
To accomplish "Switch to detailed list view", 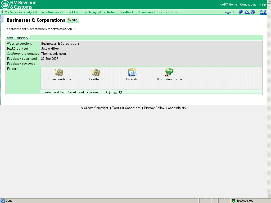I will coord(115,92).
